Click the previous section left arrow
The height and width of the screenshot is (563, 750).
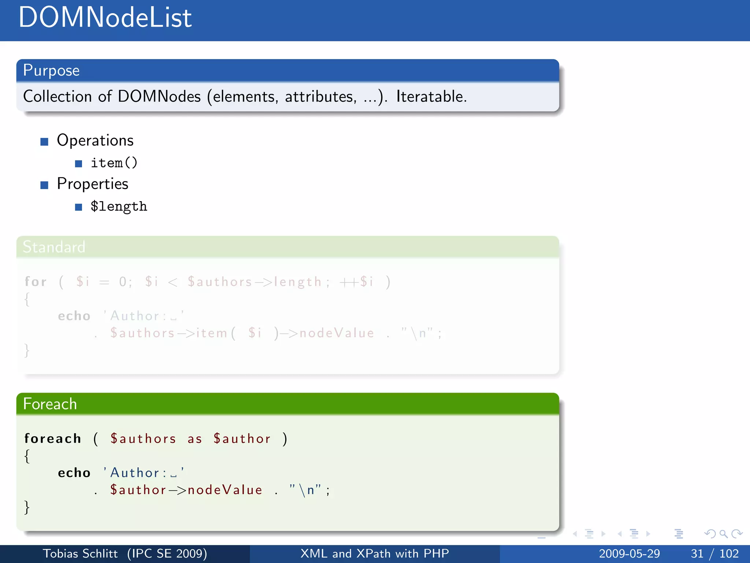click(x=620, y=534)
